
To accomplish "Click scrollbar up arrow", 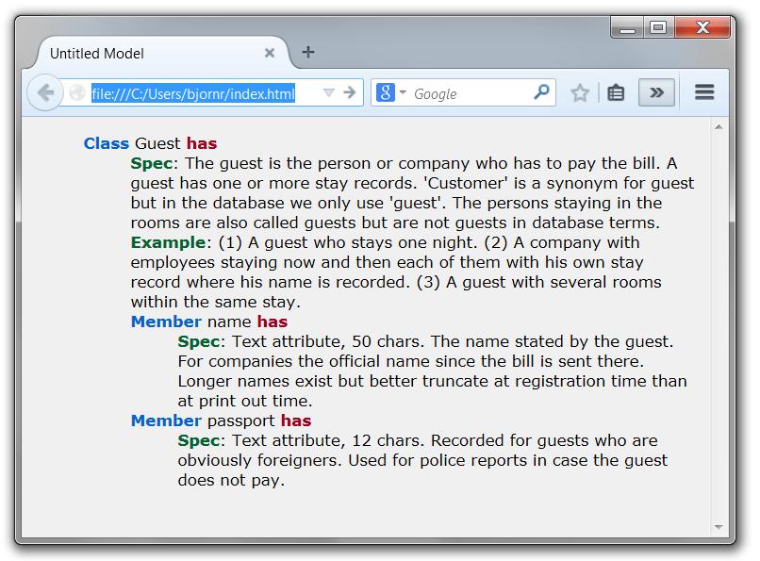I will click(719, 127).
